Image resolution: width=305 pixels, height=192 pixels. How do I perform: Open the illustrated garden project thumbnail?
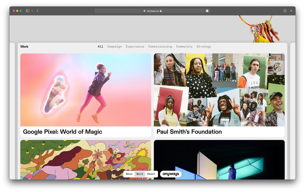click(86, 160)
